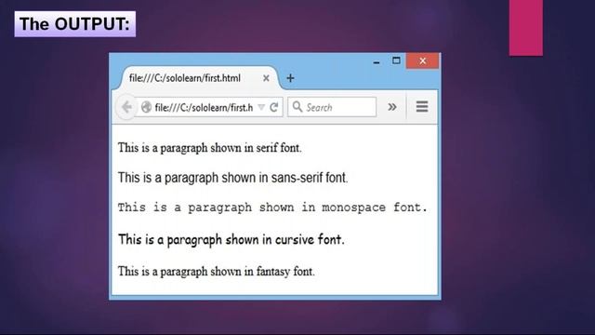The width and height of the screenshot is (595, 335).
Task: Minimize the browser window
Action: tap(377, 61)
